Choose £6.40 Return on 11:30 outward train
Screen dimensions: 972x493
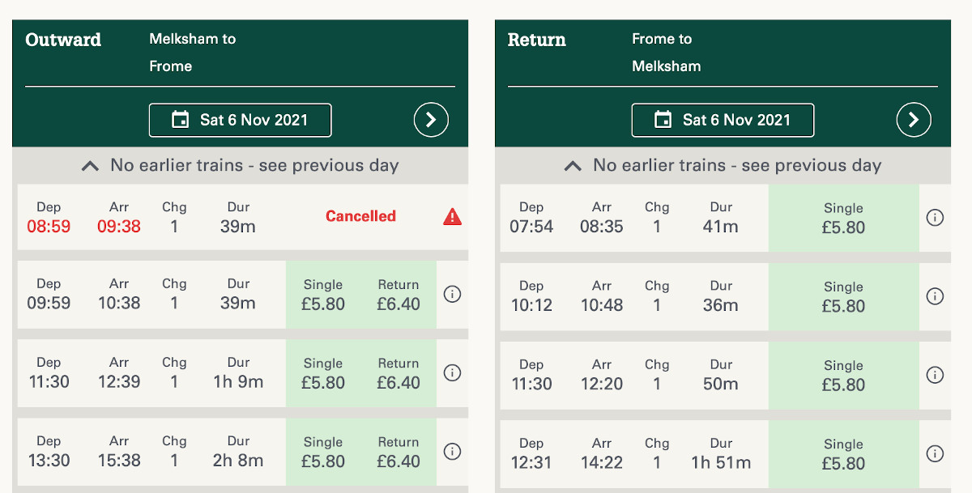(x=399, y=373)
